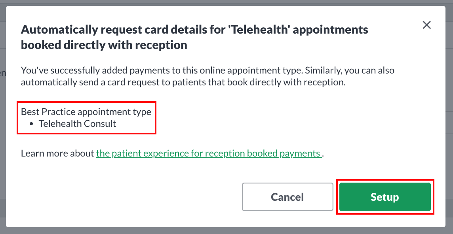453x234 pixels.
Task: Confirm card request setup via Setup
Action: click(384, 197)
